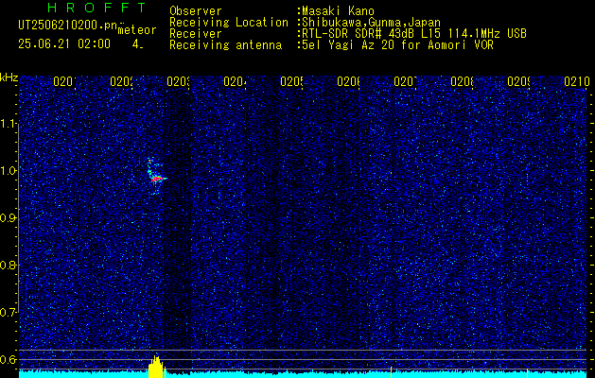The image size is (595, 378).
Task: Select the date stamp 25.06.21 02:00
Action: coord(64,44)
